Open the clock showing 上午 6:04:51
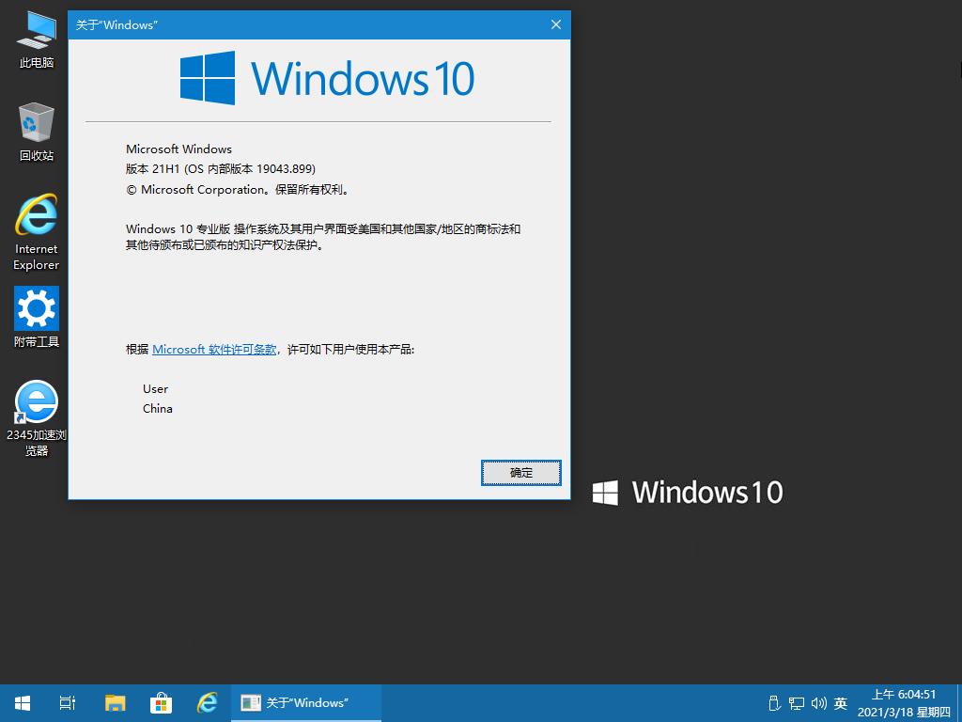This screenshot has height=722, width=962. coord(904,703)
